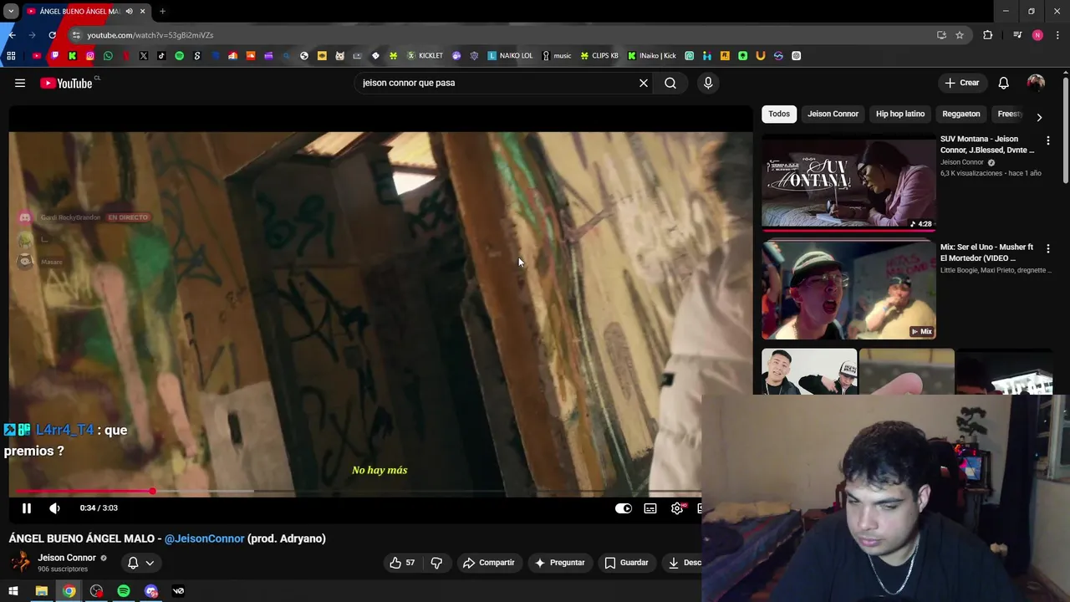Viewport: 1070px width, 602px height.
Task: Open the music bookmark
Action: click(557, 56)
